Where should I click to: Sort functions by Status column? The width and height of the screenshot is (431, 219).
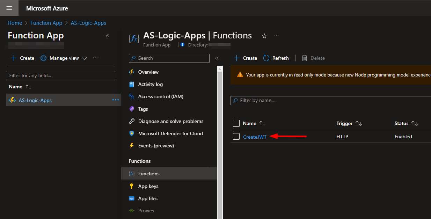pos(406,123)
